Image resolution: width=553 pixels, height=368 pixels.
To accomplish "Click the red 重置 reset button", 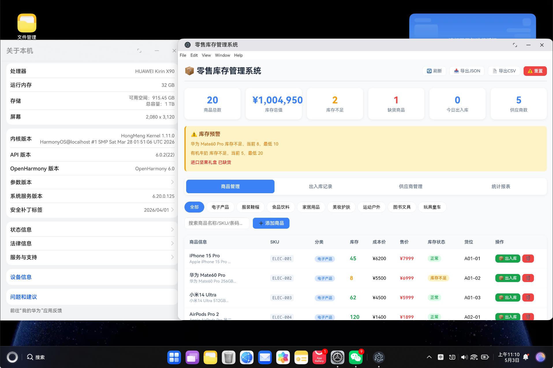I will (535, 71).
